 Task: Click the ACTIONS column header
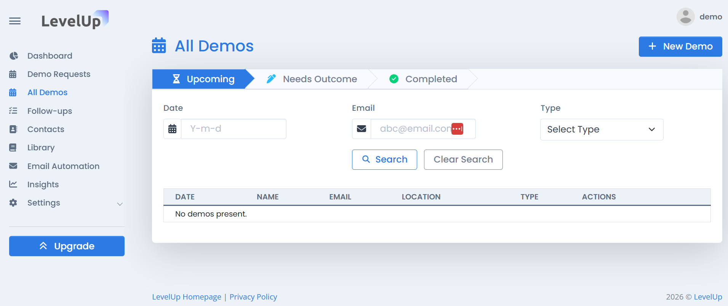click(x=599, y=197)
